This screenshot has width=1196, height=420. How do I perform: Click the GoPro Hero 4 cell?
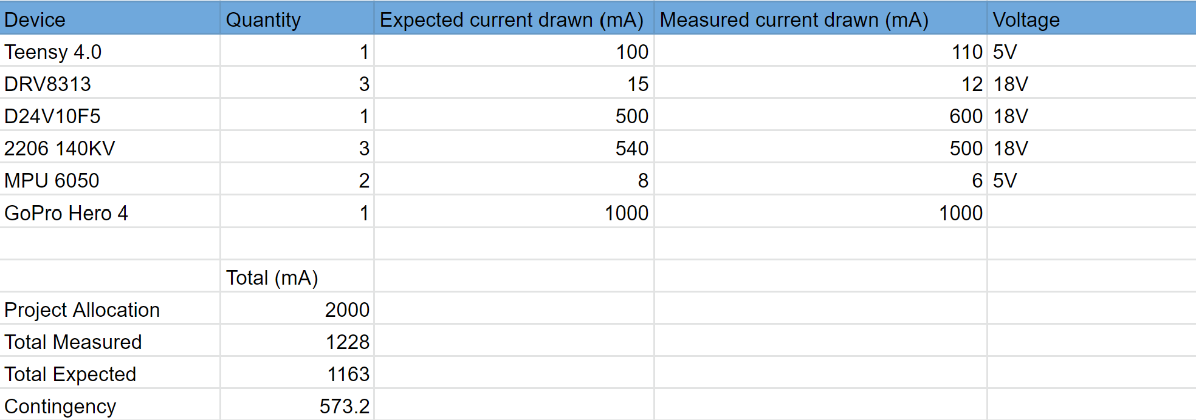pos(109,212)
